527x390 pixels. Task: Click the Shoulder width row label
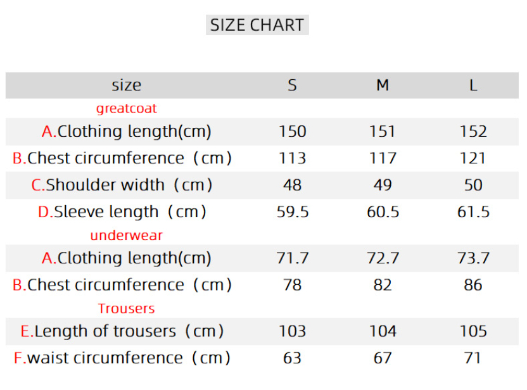[122, 185]
